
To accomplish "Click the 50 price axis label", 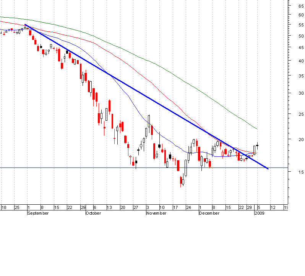I will (301, 36).
